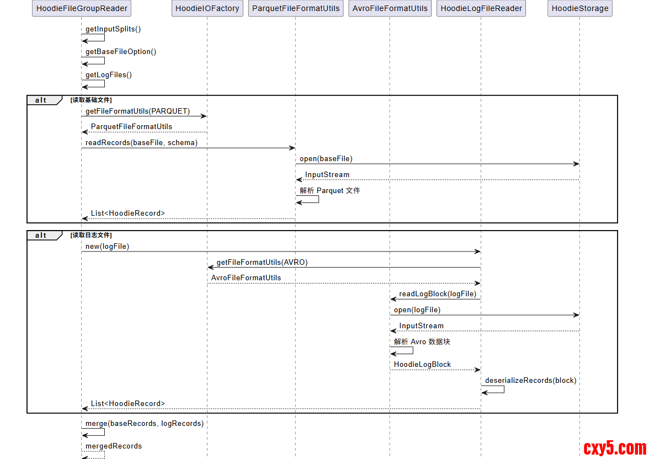Click the HoodieFileGroupReader participant box
649x459 pixels.
click(82, 8)
